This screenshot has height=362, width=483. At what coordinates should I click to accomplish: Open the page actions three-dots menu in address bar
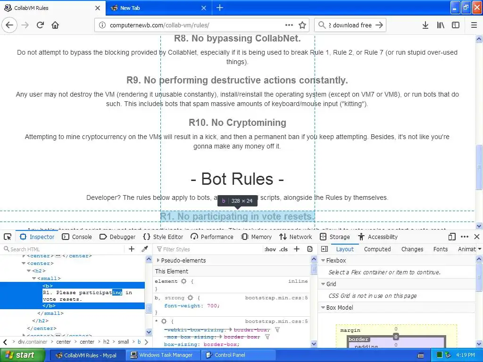pos(289,25)
